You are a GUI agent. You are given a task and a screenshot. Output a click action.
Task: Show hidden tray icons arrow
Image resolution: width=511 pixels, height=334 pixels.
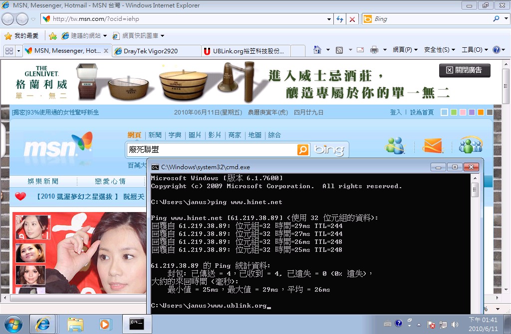[x=419, y=325]
